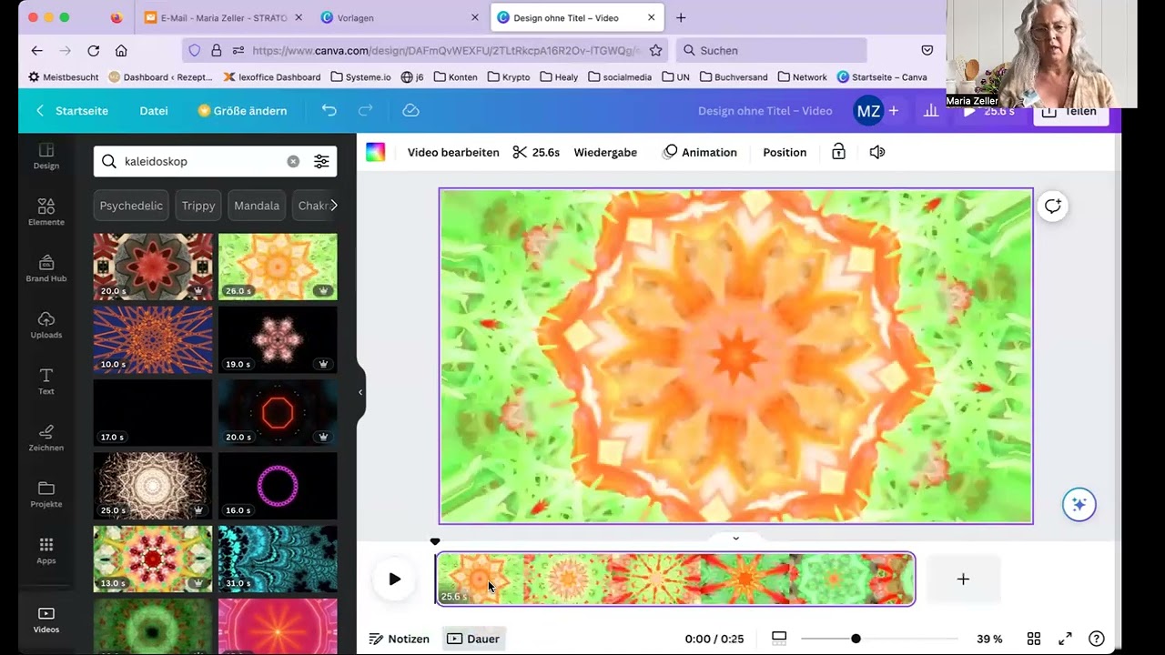Click the Teilen share button
Screen dimensions: 1165x655
point(1070,110)
